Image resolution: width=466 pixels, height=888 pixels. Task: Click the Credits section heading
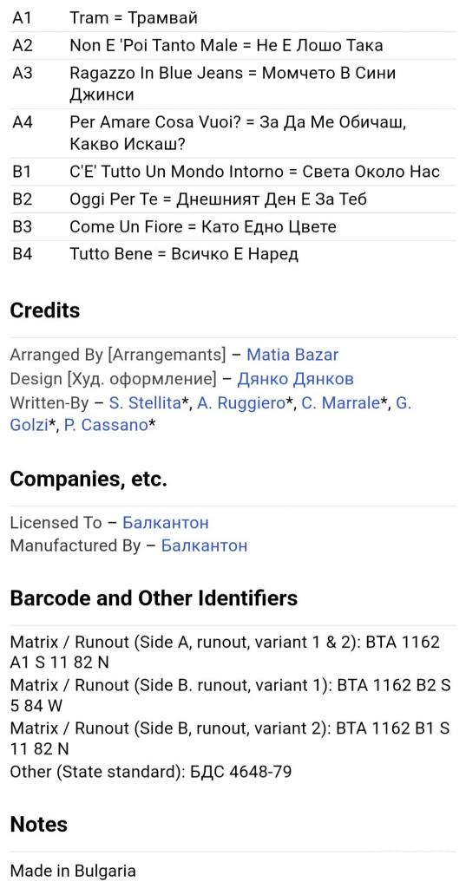[x=45, y=310]
